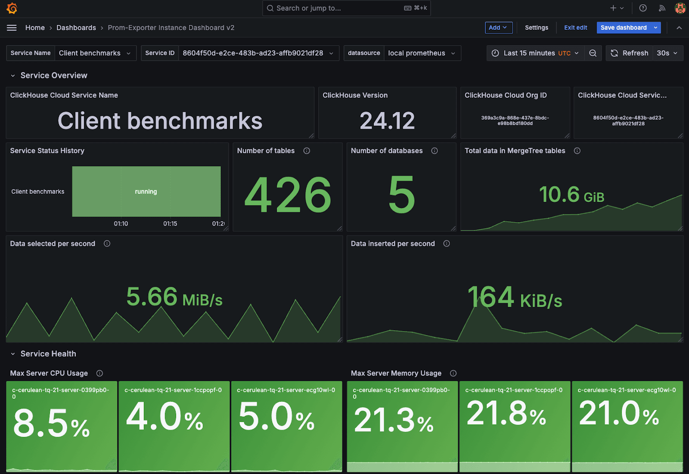
Task: Navigate to Home in breadcrumb
Action: [35, 28]
